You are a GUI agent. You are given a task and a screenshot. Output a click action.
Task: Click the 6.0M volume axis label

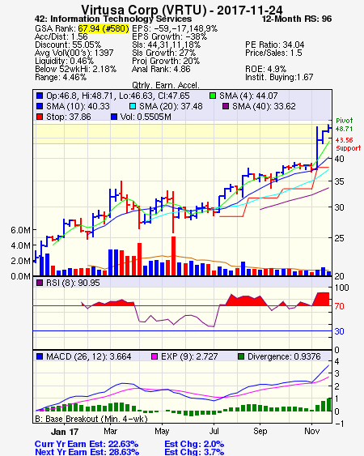point(20,230)
